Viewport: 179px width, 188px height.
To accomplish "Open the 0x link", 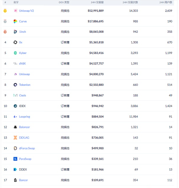I will pyautogui.click(x=21, y=42).
